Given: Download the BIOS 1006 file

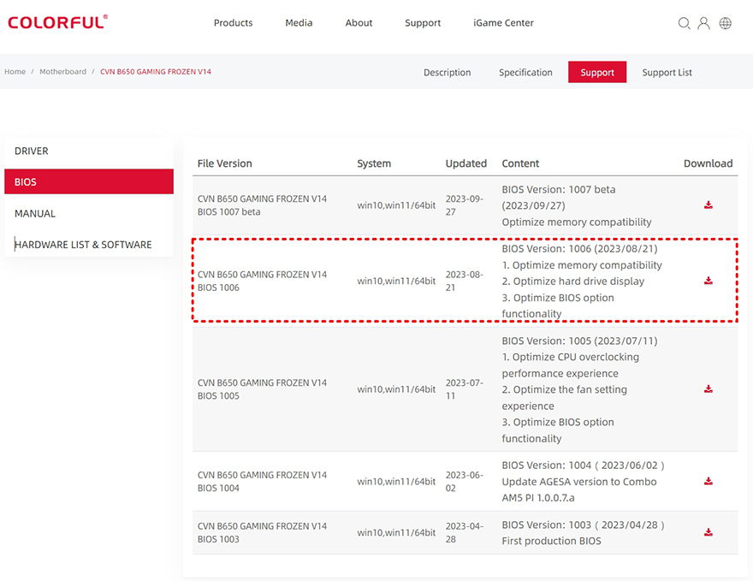Looking at the screenshot, I should (x=709, y=281).
